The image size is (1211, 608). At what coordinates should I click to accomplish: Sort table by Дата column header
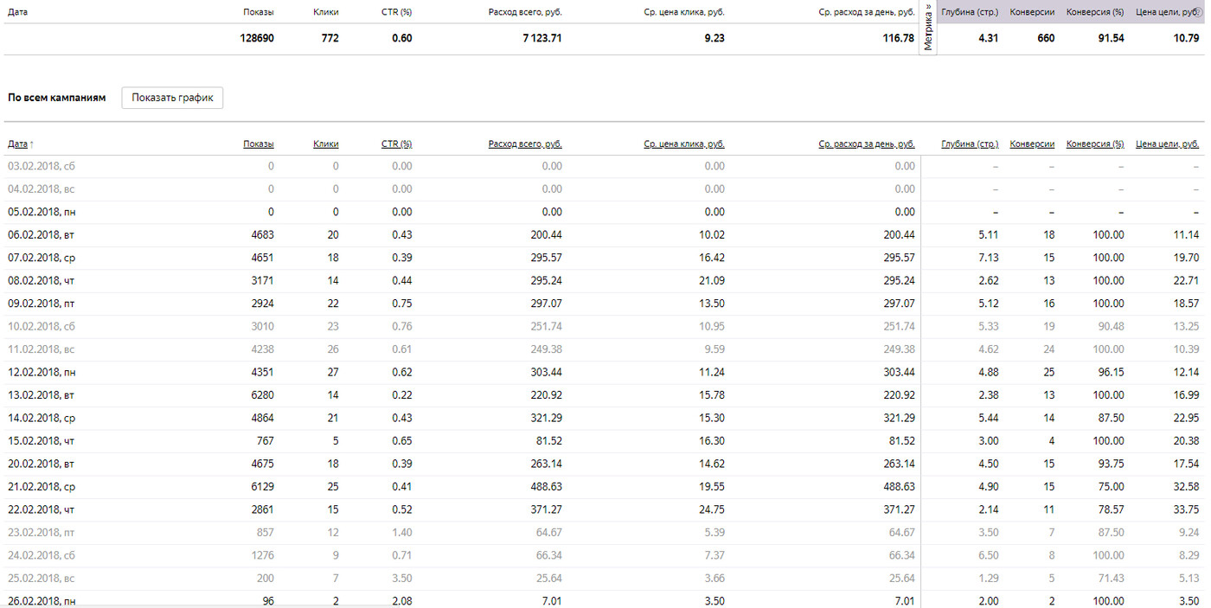click(x=17, y=144)
